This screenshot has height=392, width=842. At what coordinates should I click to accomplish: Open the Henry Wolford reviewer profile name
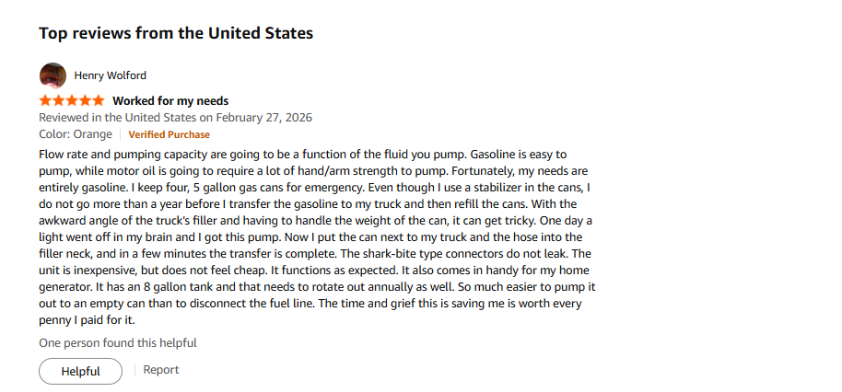(x=110, y=75)
